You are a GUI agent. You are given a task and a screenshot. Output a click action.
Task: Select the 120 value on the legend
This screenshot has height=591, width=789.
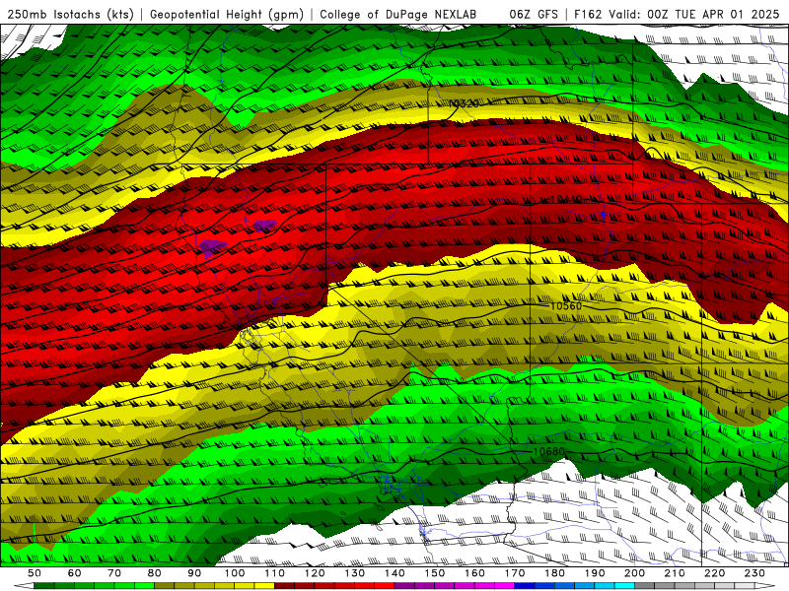pyautogui.click(x=315, y=573)
